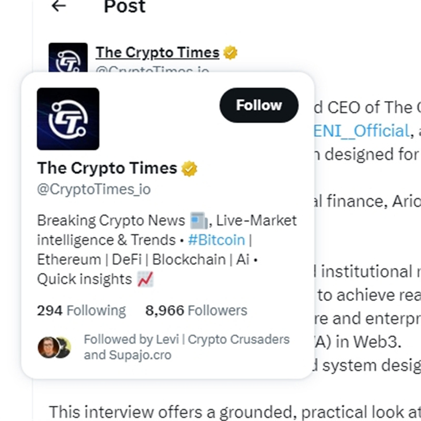
Task: Click The Crypto Times name in hover card
Action: pyautogui.click(x=107, y=168)
